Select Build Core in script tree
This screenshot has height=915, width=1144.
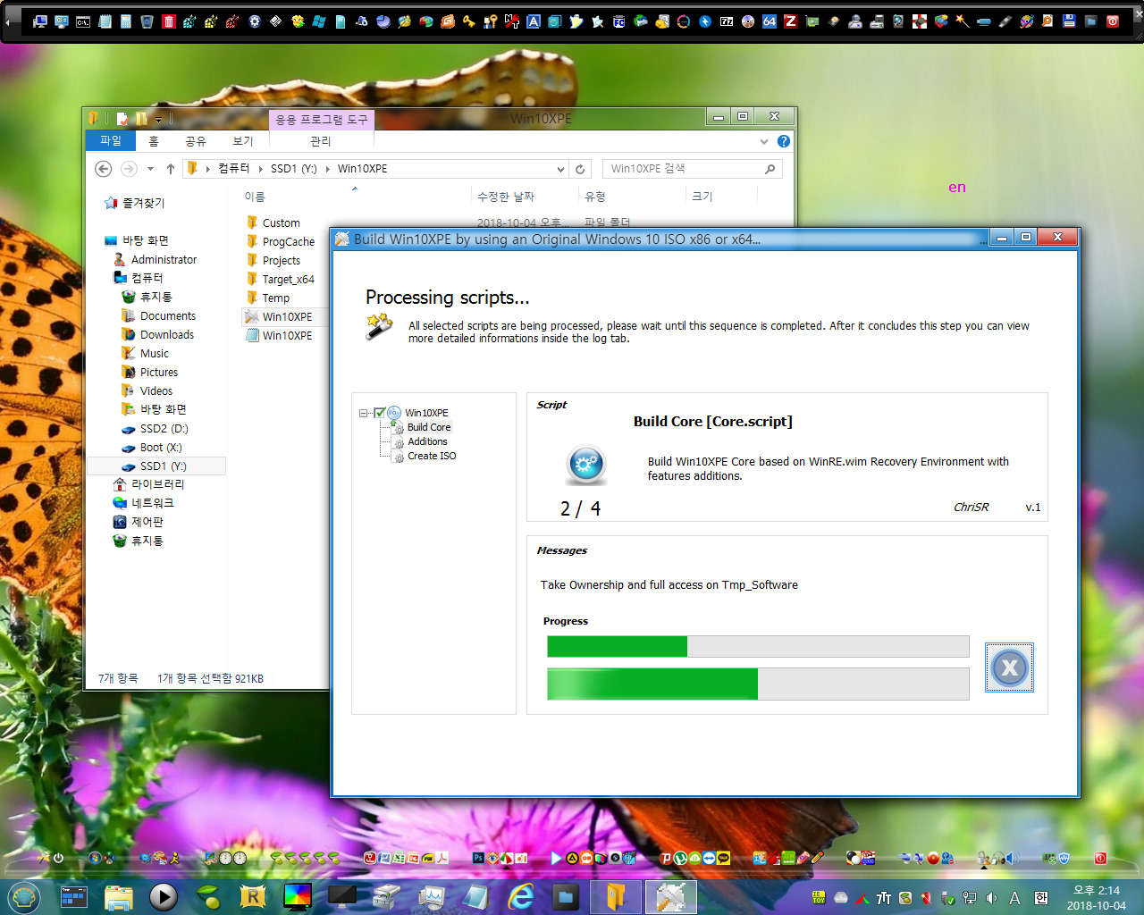429,427
